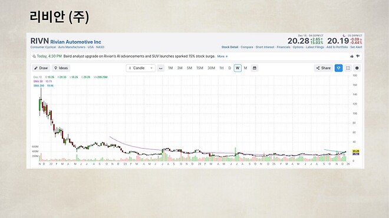Open the Ideas button
Screen dimensions: 389x218
(x=61, y=68)
